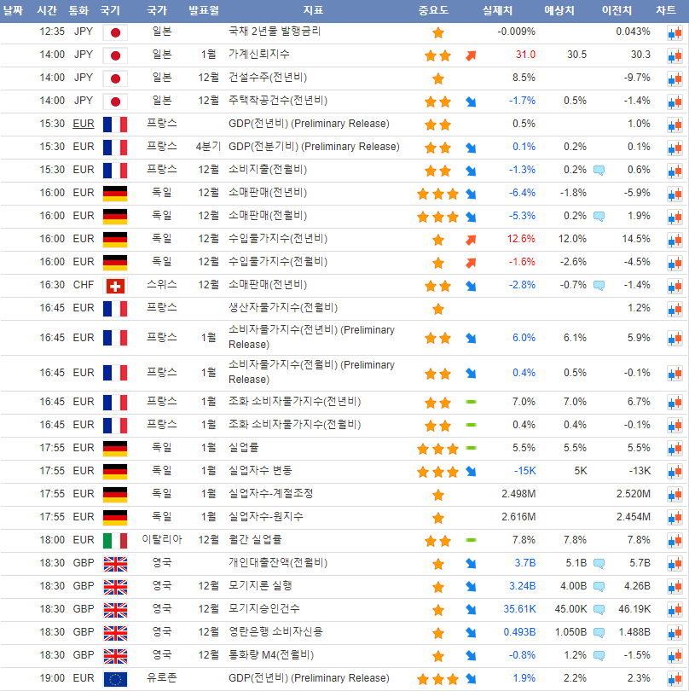Open chart icon for 가계신뢰지수 row
The width and height of the screenshot is (689, 691).
[675, 55]
